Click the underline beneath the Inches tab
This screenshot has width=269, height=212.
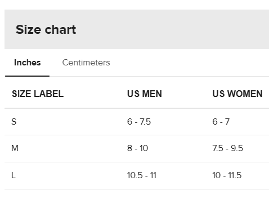[27, 76]
